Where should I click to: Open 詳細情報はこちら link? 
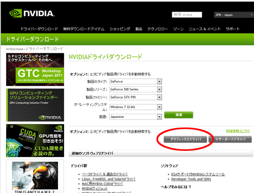(x=238, y=131)
